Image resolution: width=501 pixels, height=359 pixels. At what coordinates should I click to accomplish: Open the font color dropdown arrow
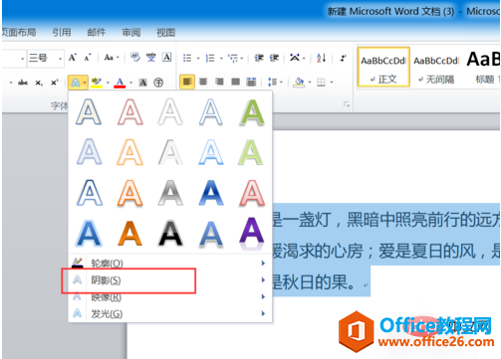[130, 83]
